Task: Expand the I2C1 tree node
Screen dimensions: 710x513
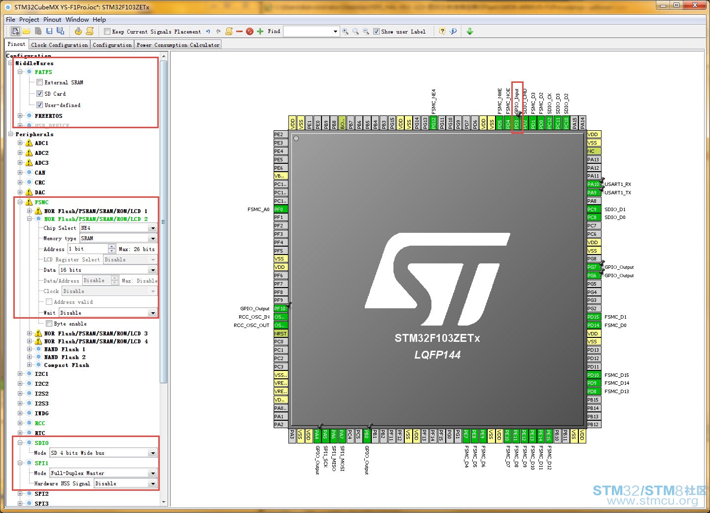Action: [x=20, y=374]
